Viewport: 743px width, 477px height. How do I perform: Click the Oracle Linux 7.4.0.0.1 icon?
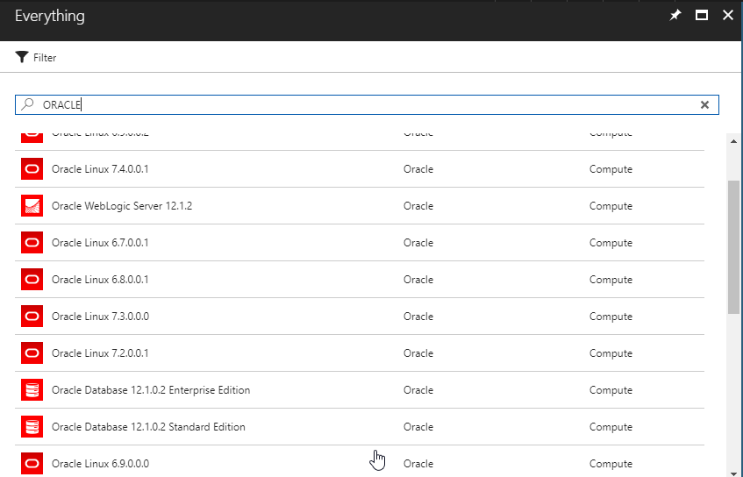[32, 169]
